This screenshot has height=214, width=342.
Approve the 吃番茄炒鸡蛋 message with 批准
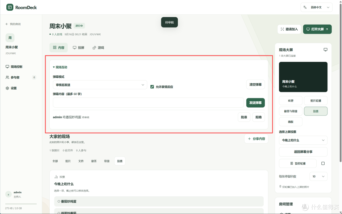coord(244,117)
